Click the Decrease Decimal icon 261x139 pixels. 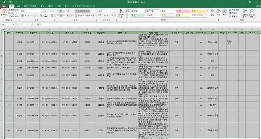(x=115, y=16)
